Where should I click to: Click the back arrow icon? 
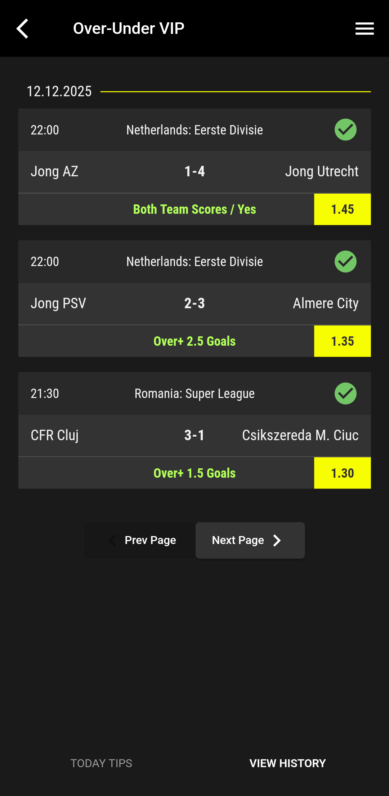point(22,28)
